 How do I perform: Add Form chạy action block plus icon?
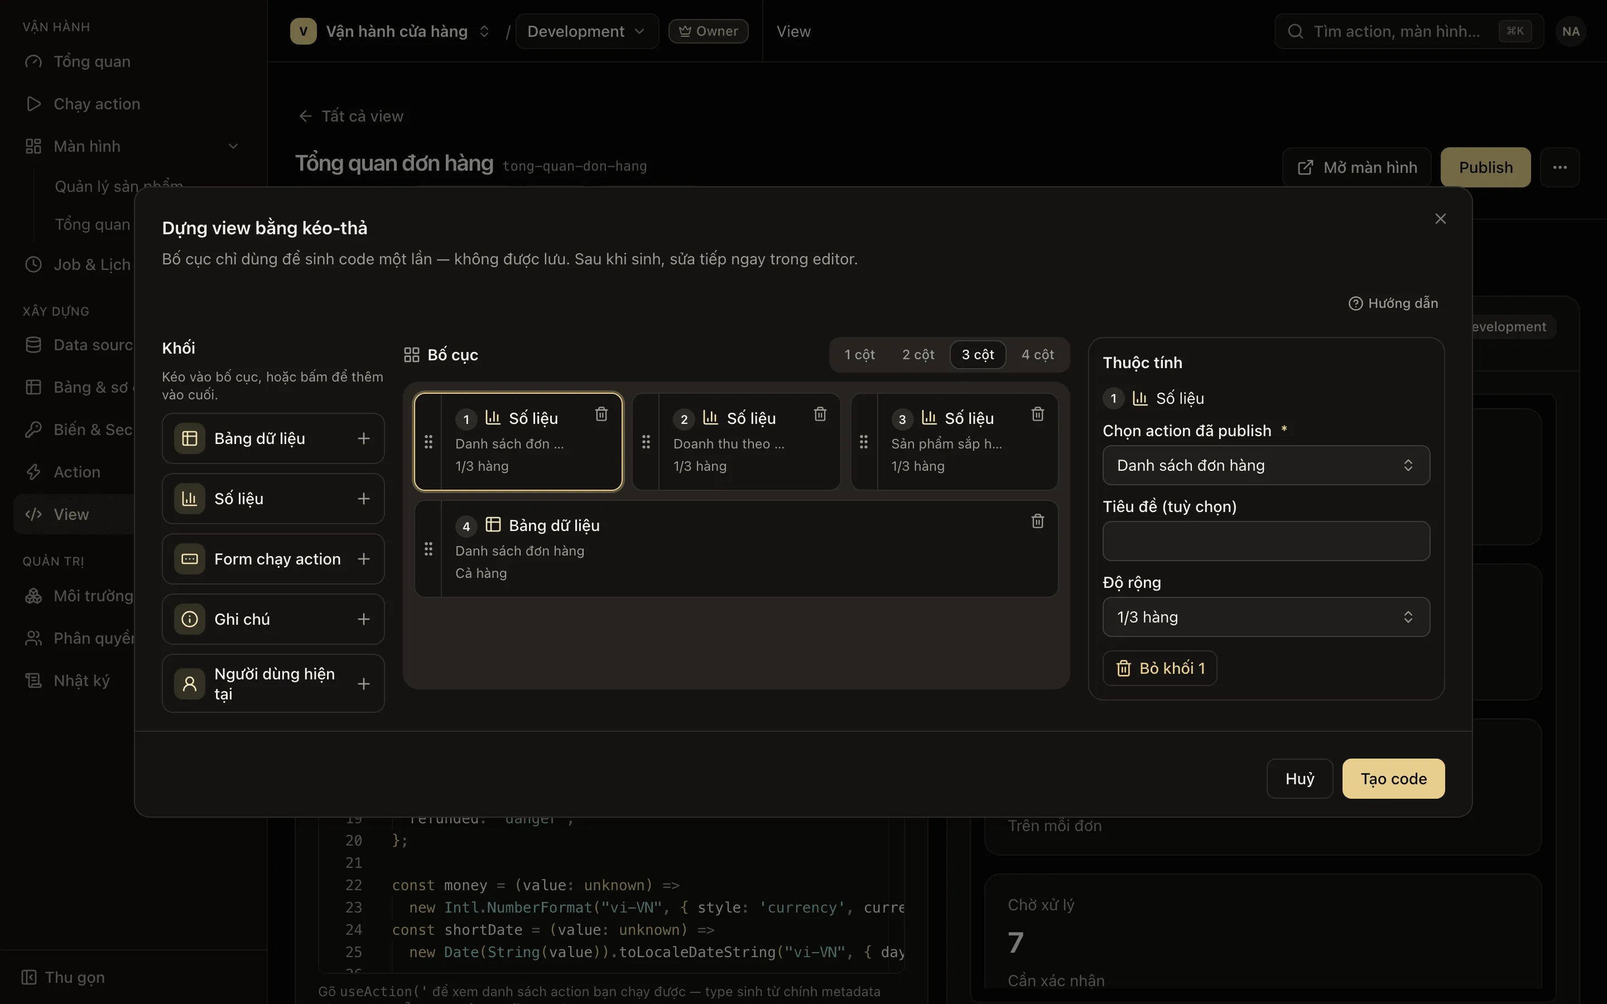point(364,559)
